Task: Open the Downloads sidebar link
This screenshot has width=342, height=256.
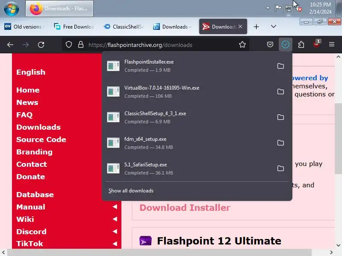Action: [38, 127]
